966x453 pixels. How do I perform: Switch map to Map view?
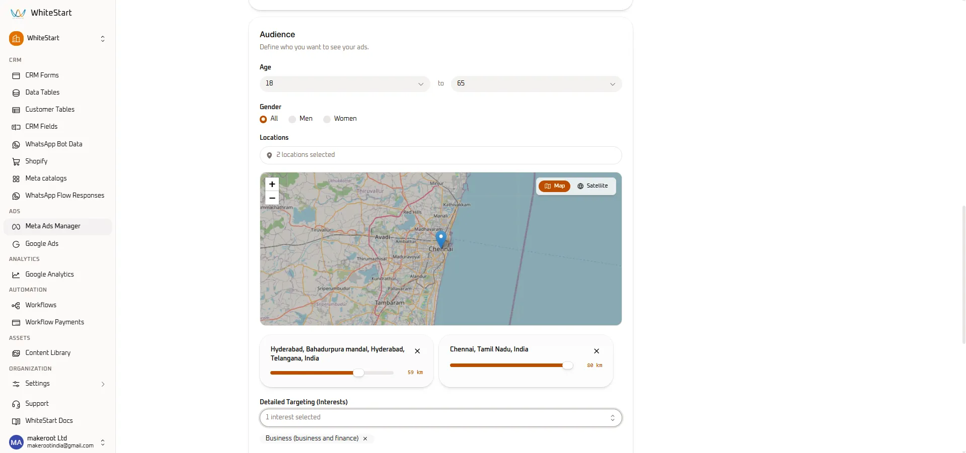(555, 186)
